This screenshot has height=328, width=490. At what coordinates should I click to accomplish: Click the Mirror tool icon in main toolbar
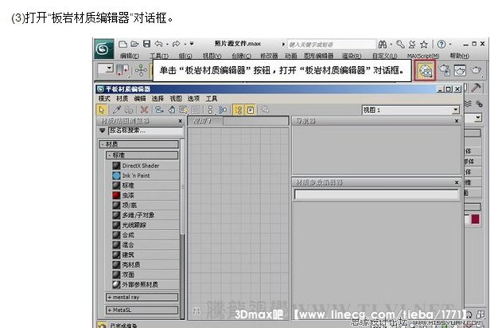point(122,70)
